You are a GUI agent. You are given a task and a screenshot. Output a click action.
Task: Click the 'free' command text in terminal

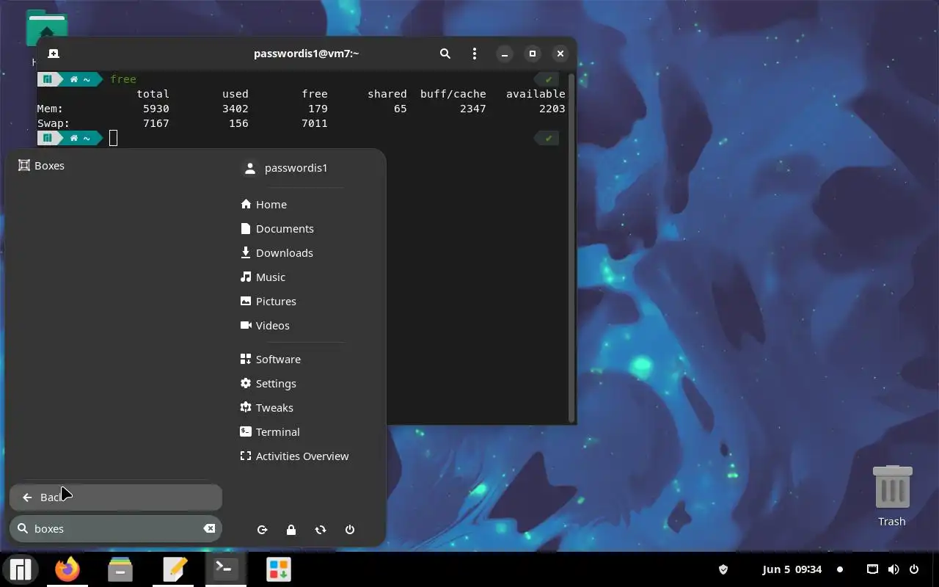click(x=123, y=79)
